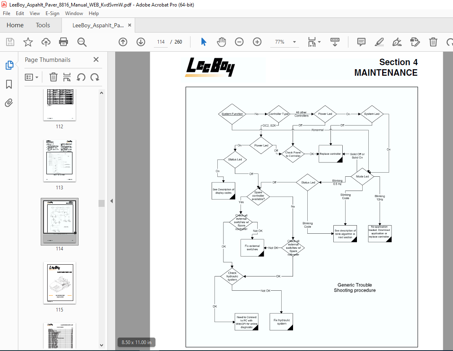Print the document
This screenshot has height=351, width=453.
[x=63, y=42]
